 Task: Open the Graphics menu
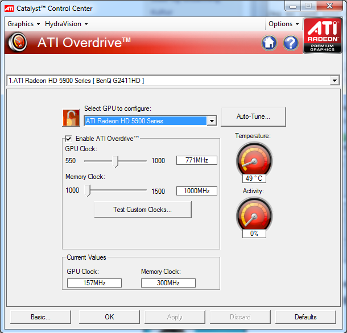[23, 24]
